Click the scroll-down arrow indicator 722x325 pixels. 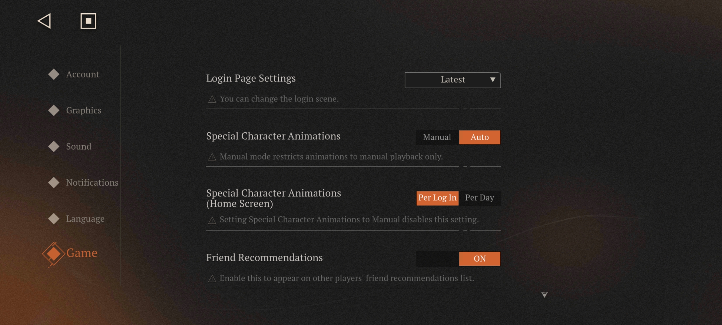coord(545,295)
